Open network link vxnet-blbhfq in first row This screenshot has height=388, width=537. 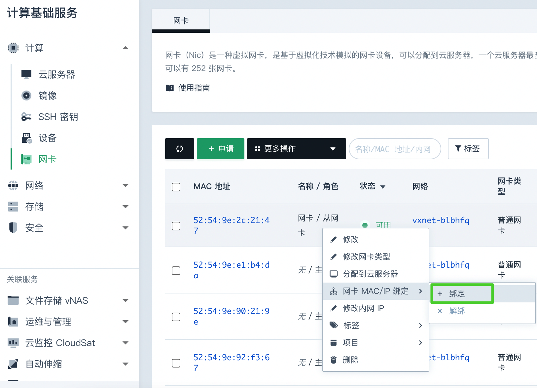pyautogui.click(x=441, y=220)
